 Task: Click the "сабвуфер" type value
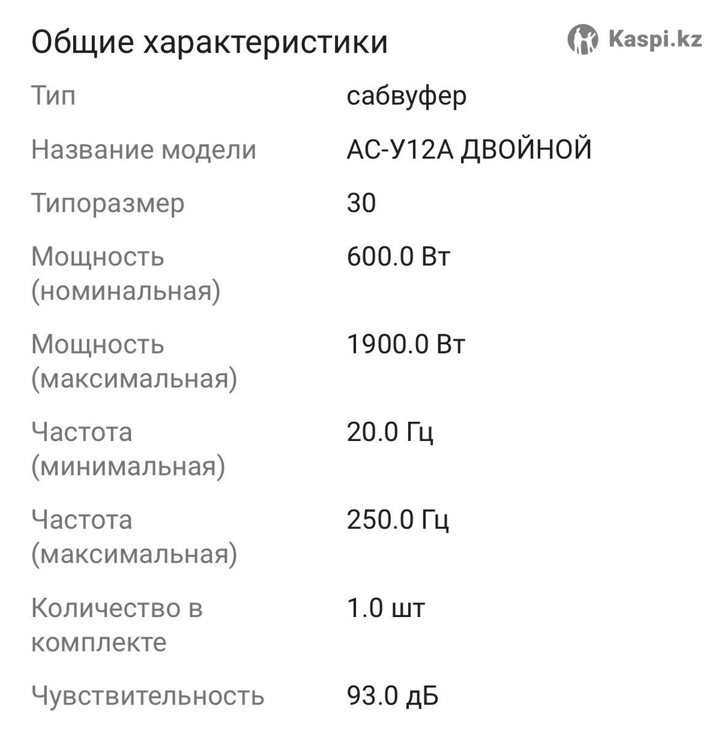click(x=406, y=96)
